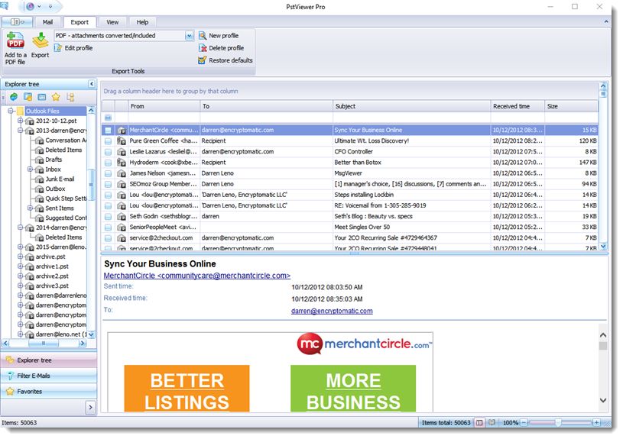Check the Leslie Lazarus email checkbox
623x439 pixels.
click(108, 152)
